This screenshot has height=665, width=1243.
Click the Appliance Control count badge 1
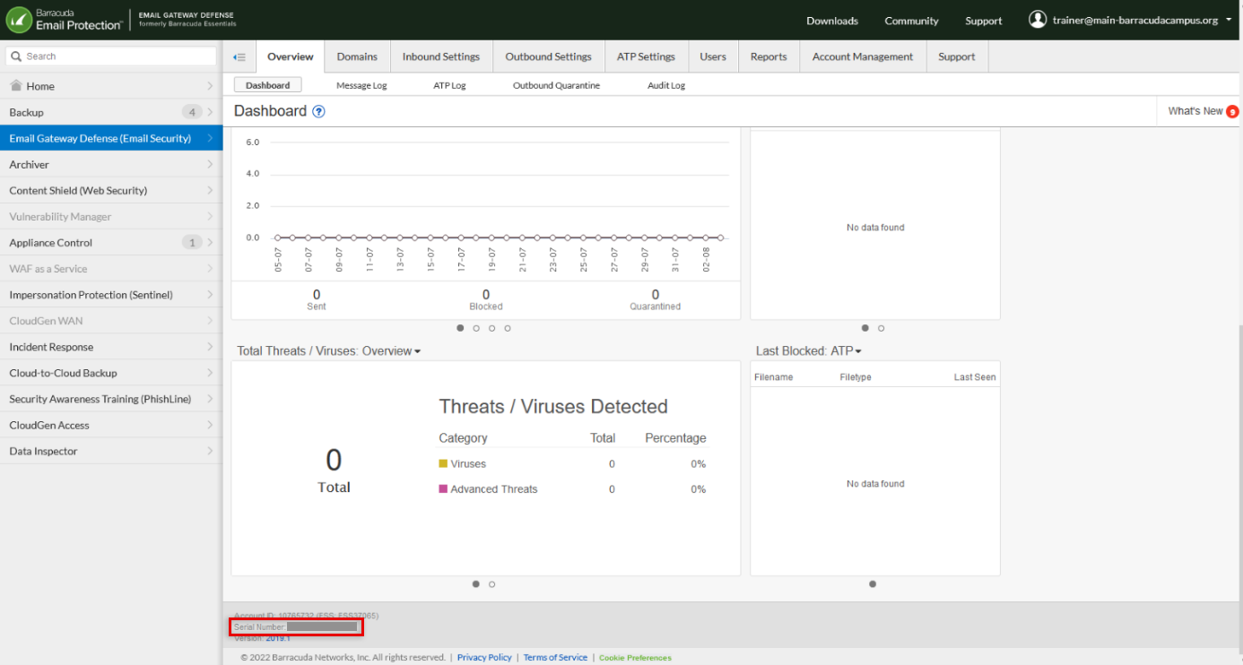[x=192, y=243]
